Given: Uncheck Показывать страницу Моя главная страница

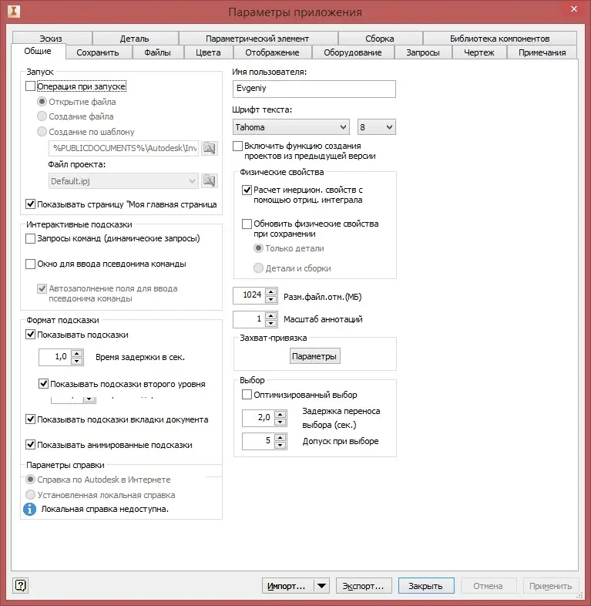Looking at the screenshot, I should (30, 204).
